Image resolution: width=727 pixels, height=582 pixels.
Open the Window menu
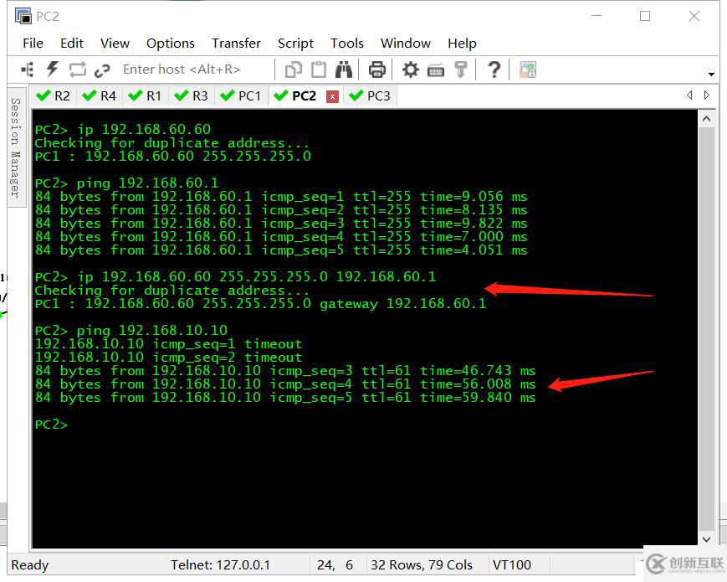coord(405,44)
